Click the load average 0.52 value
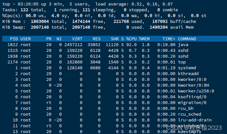 point(137,4)
